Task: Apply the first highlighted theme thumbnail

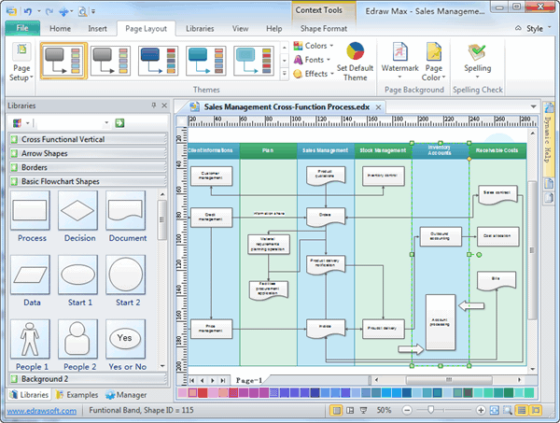Action: point(88,62)
